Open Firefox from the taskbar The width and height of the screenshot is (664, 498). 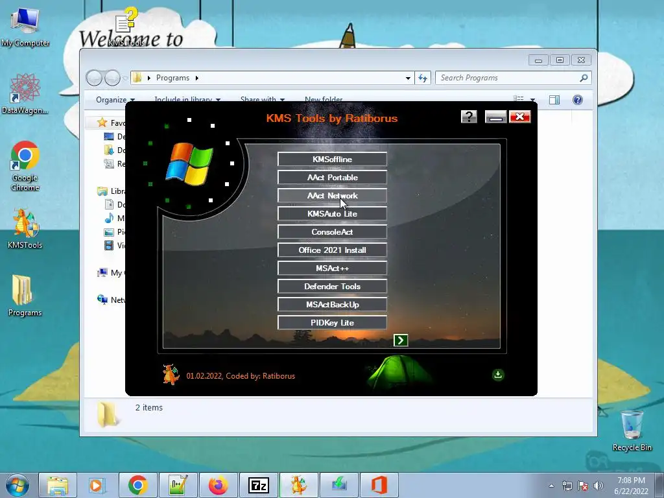(218, 485)
